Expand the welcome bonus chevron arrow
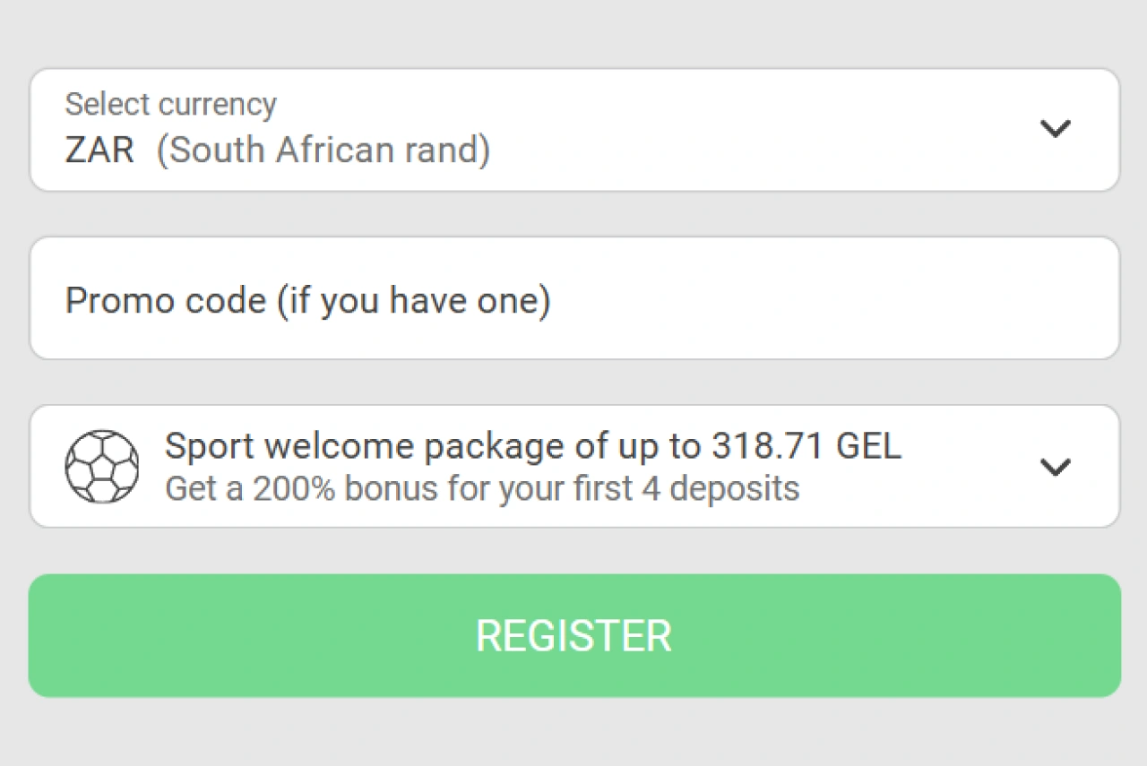 pyautogui.click(x=1055, y=467)
